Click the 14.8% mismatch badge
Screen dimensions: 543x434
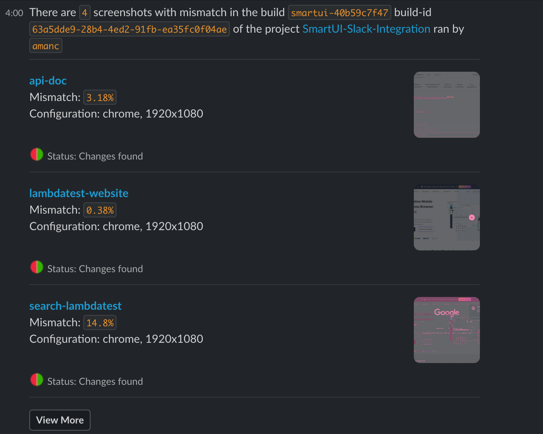coord(100,322)
